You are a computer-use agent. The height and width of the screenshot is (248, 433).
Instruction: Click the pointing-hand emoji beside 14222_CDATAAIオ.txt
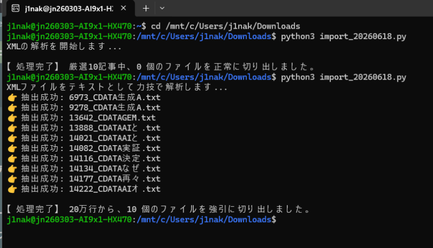(x=12, y=189)
